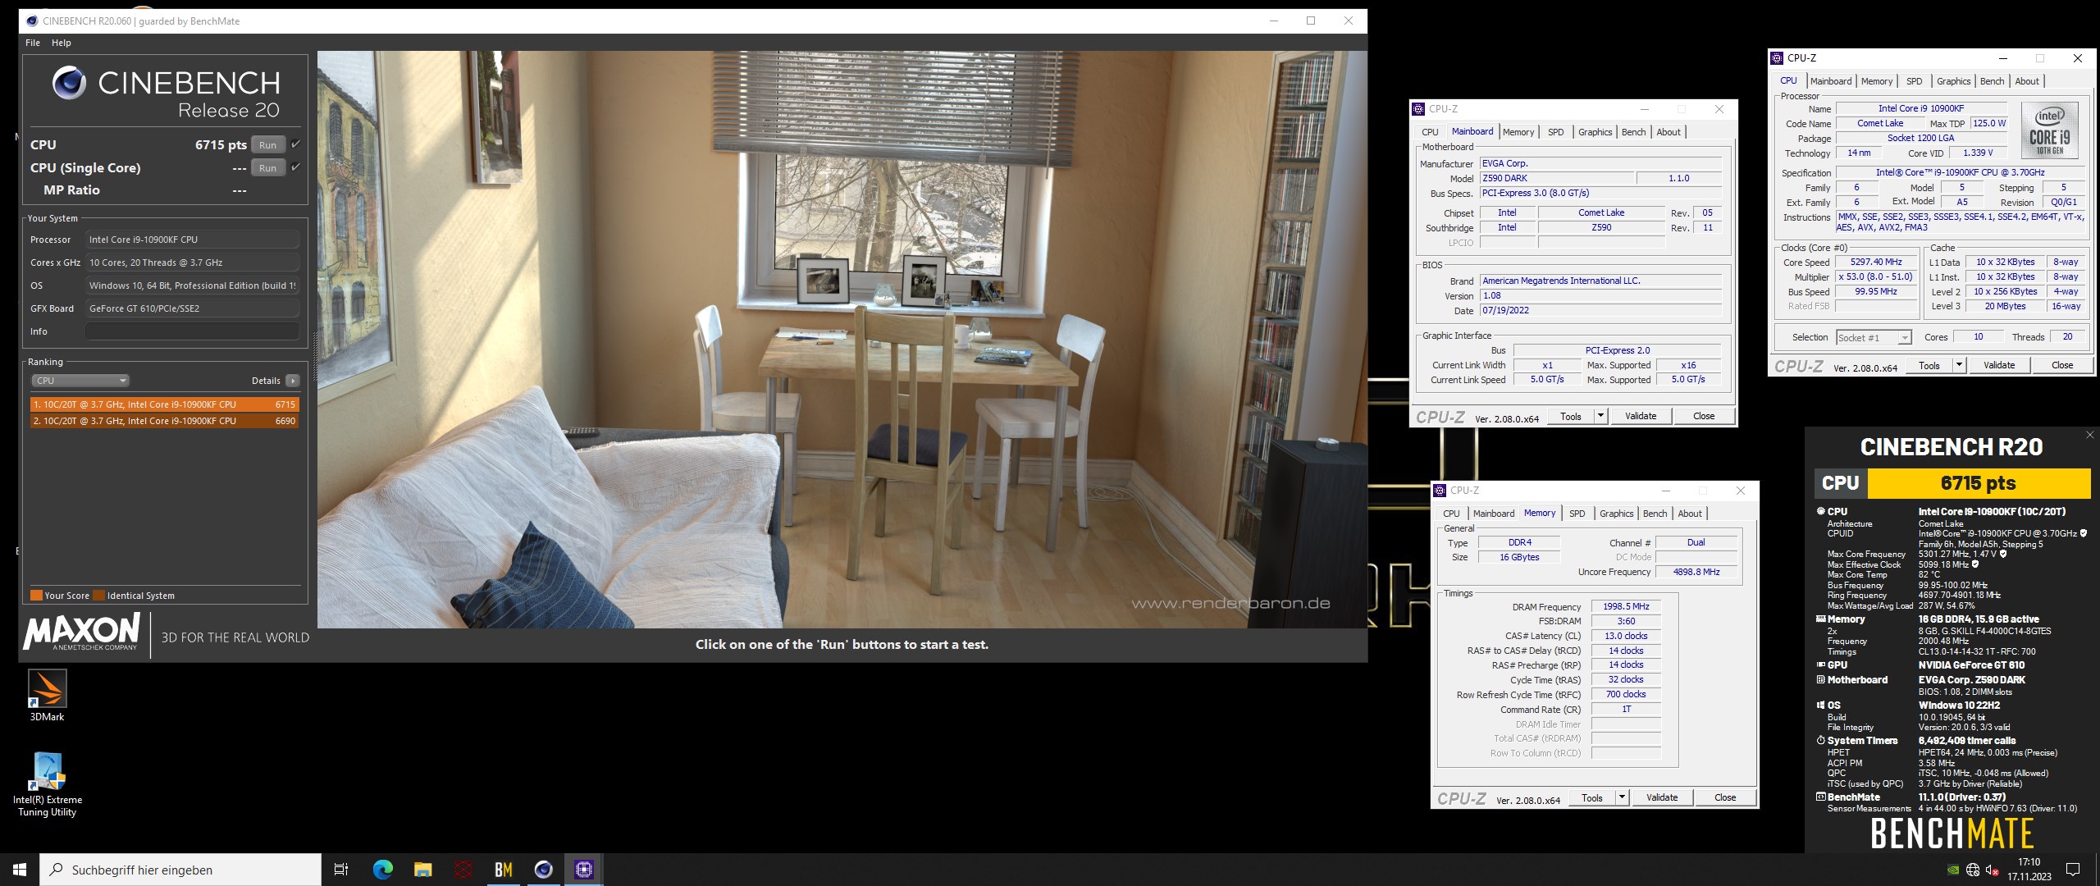Viewport: 2100px width, 886px height.
Task: Click the DRAM Frequency 1998.5 MHz value
Action: (x=1626, y=607)
